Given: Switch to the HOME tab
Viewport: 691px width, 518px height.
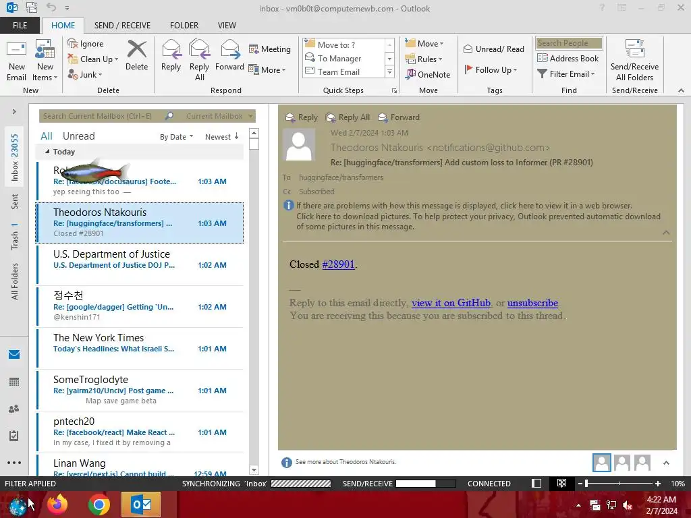Looking at the screenshot, I should coord(63,26).
